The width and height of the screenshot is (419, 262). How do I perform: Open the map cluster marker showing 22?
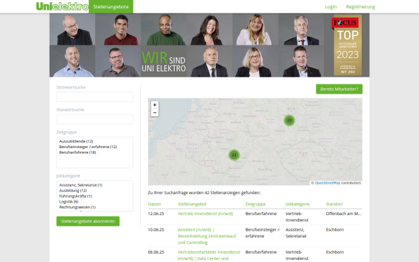tap(234, 155)
